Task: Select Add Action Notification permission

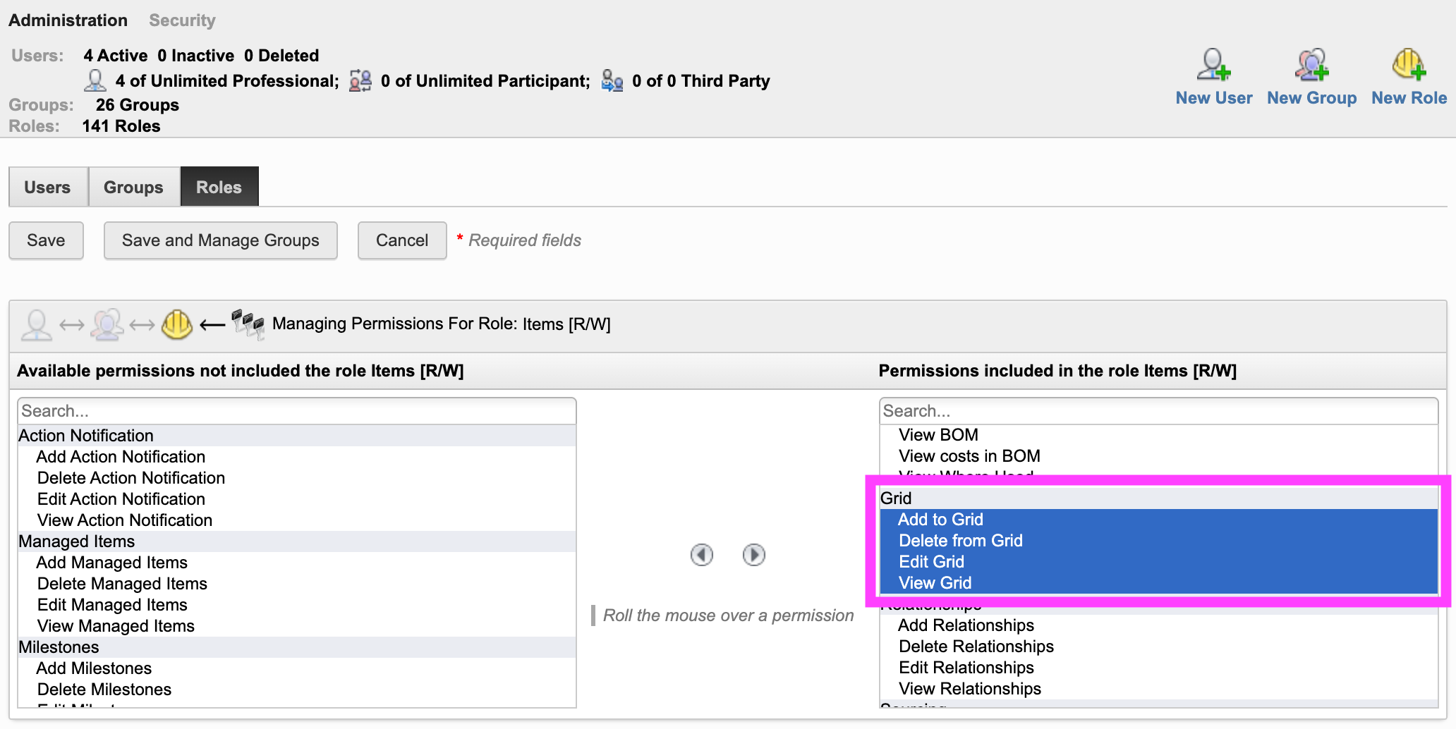Action: 121,457
